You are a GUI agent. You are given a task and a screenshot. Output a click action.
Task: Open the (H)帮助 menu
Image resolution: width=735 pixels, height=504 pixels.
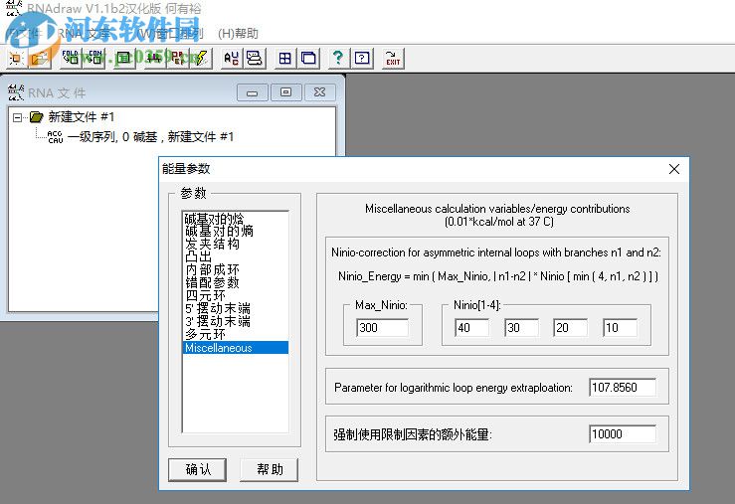click(238, 33)
